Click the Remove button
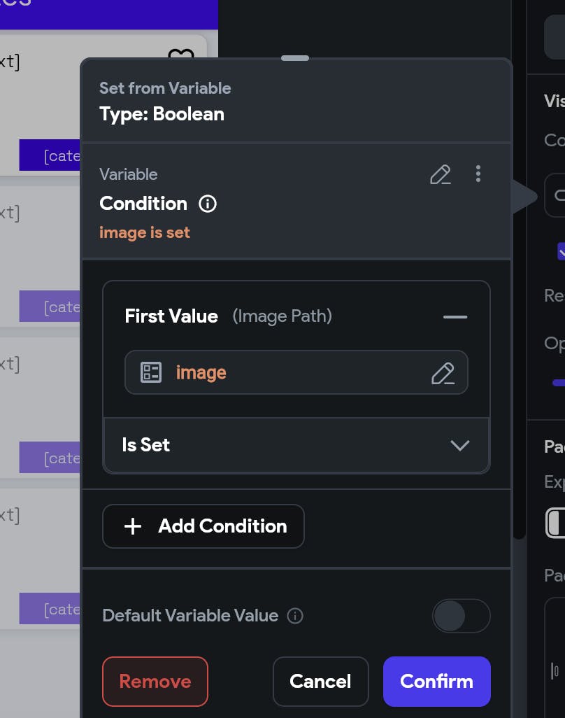 (x=155, y=682)
